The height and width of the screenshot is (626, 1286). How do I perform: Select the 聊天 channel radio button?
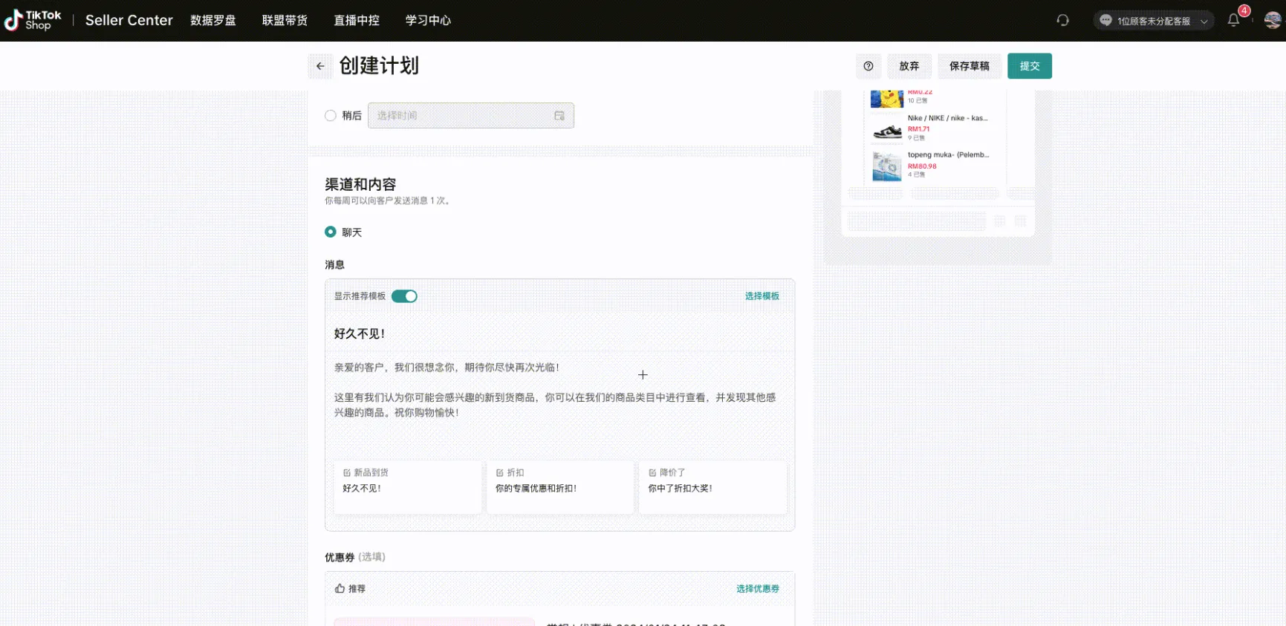click(331, 232)
